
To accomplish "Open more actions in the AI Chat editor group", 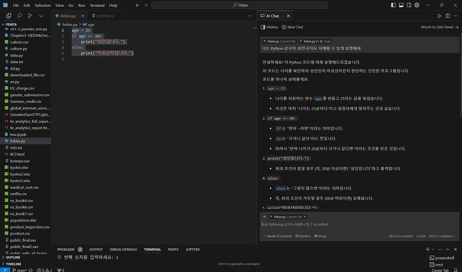I will (x=456, y=16).
